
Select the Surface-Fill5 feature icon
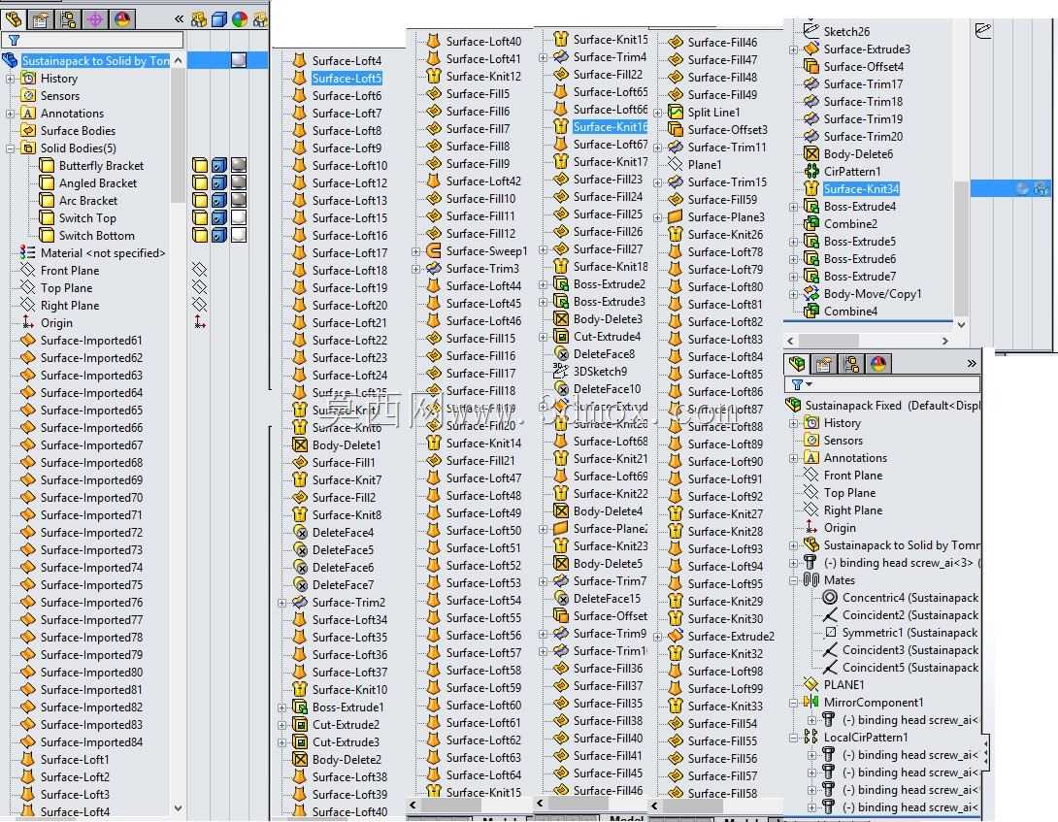point(433,94)
